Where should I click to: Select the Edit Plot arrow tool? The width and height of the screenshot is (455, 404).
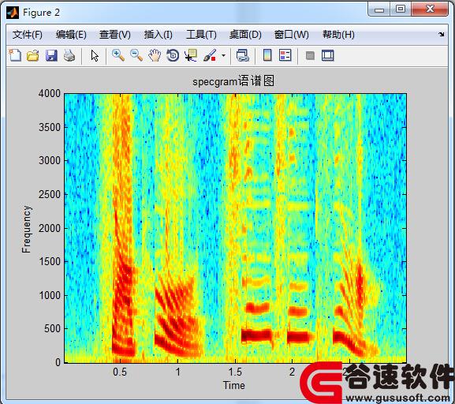click(x=95, y=55)
